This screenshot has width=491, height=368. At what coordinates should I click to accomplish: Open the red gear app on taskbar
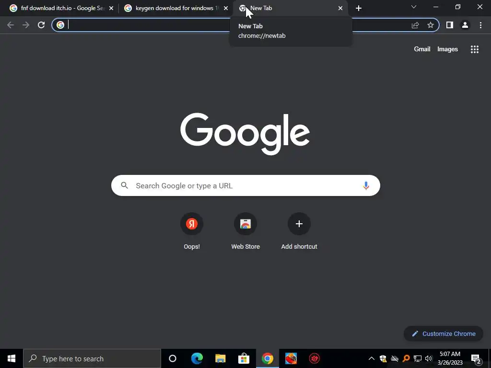click(x=315, y=358)
